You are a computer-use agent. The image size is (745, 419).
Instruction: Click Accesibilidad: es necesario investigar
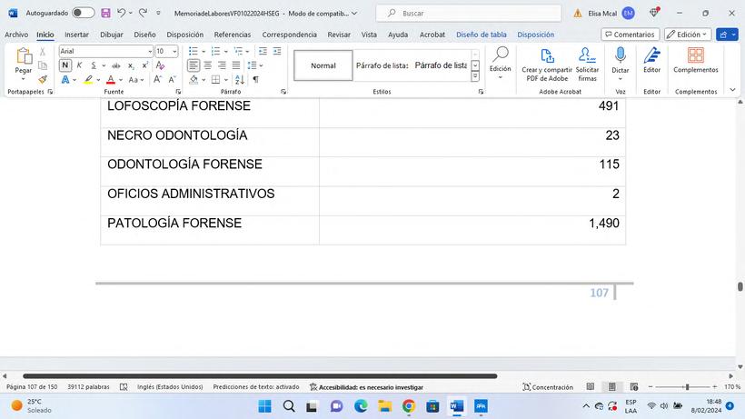366,387
